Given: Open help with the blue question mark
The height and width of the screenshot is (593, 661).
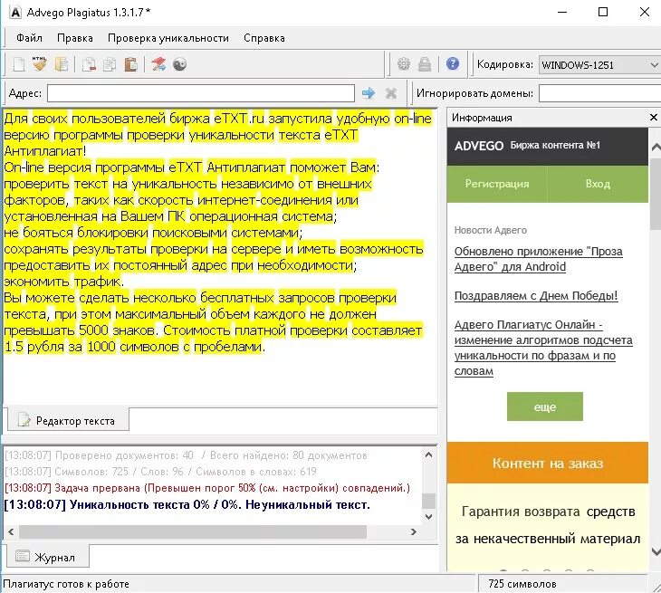Looking at the screenshot, I should pyautogui.click(x=453, y=63).
